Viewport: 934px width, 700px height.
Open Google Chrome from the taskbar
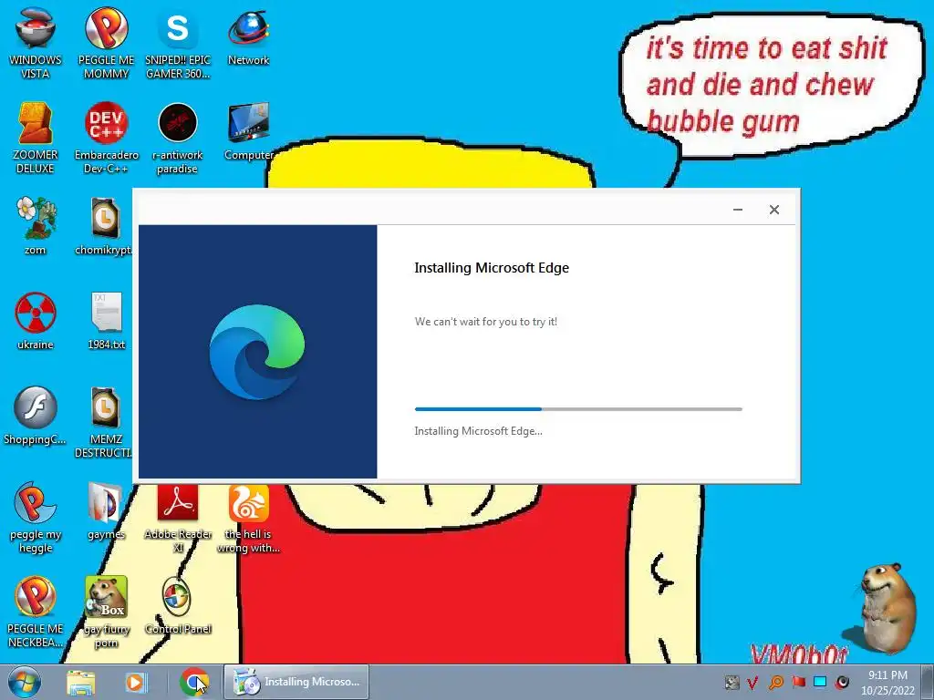pos(194,682)
